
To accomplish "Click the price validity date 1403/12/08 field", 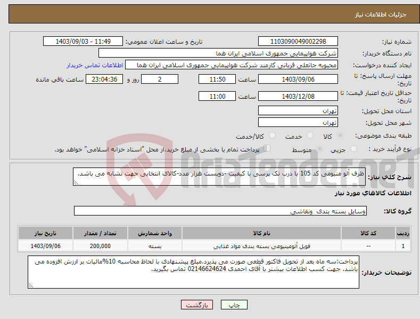I will [298, 96].
